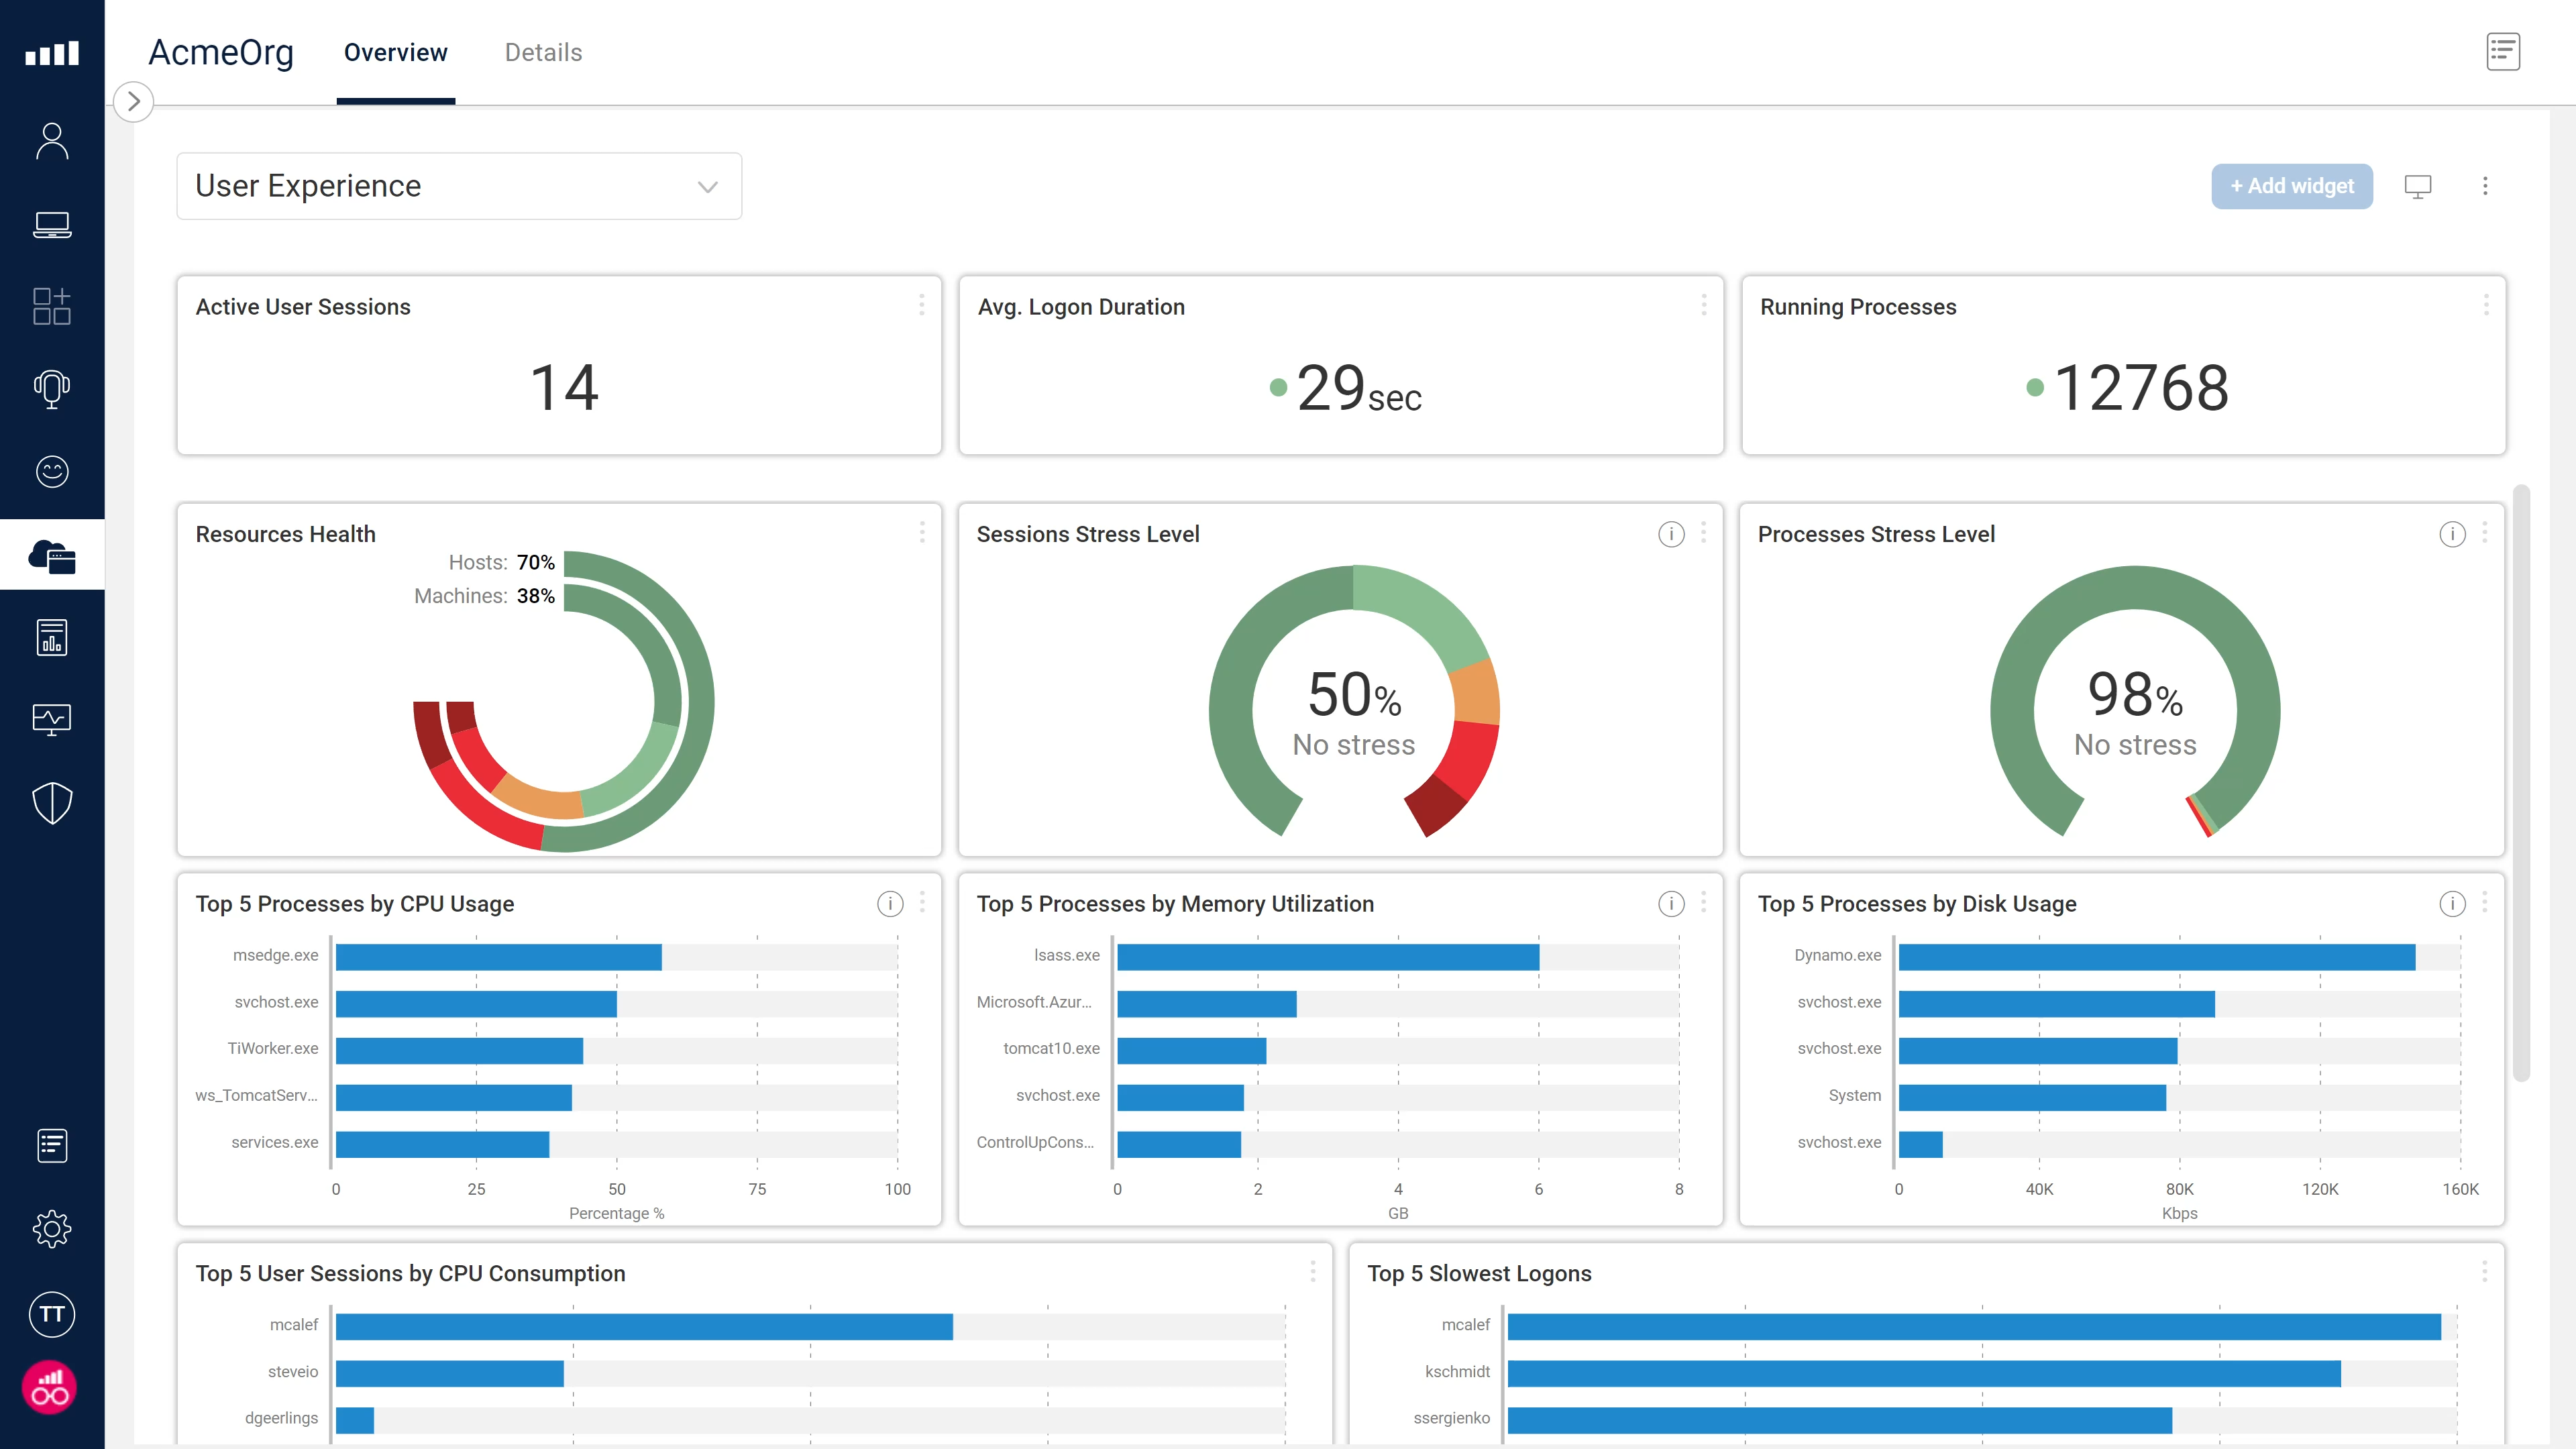Show info for Sessions Stress Level
The width and height of the screenshot is (2576, 1449).
coord(1671,534)
